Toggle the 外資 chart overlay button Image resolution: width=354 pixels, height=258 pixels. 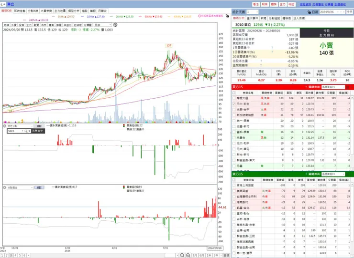[x=14, y=25]
